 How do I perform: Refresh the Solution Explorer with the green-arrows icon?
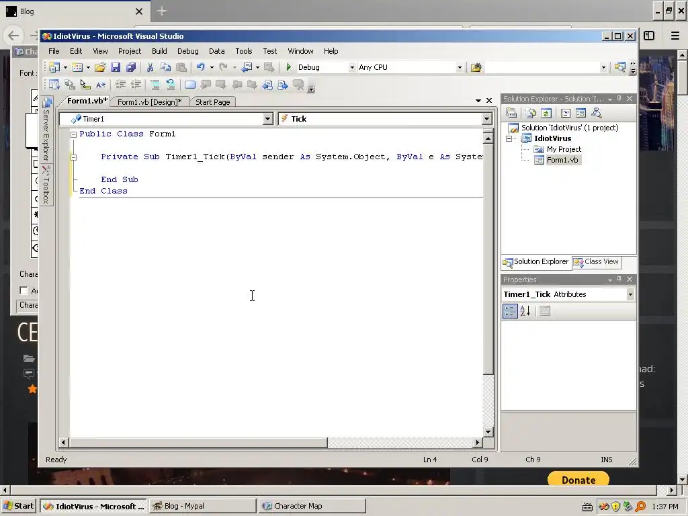(546, 113)
